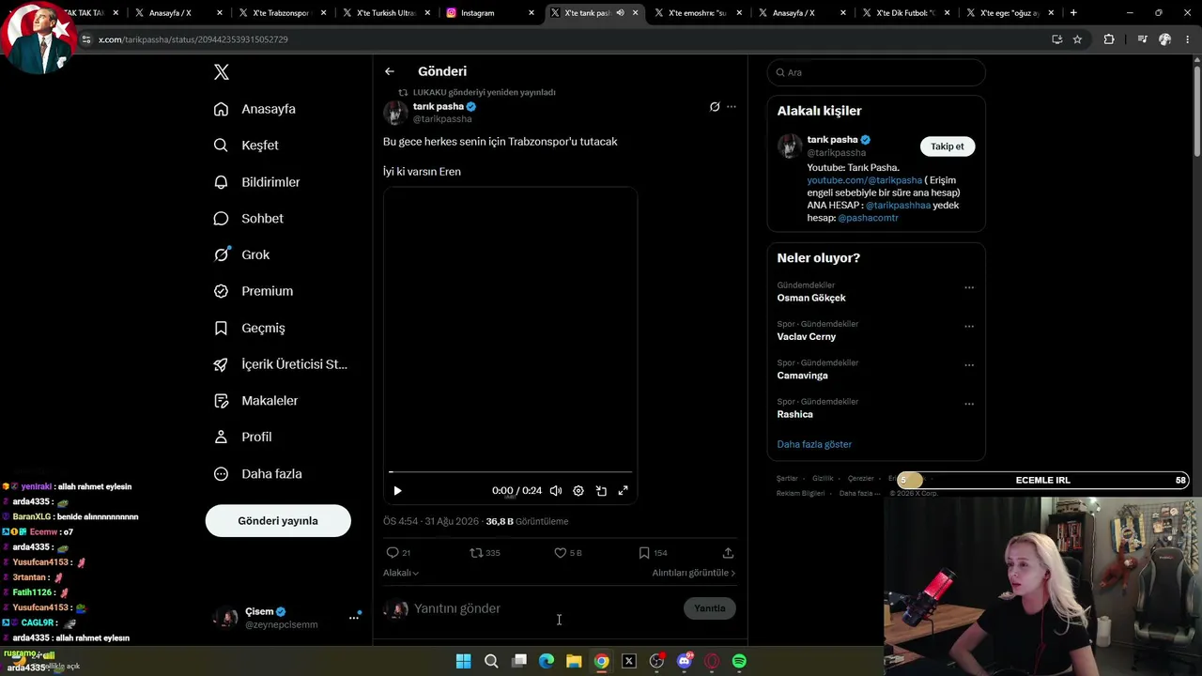This screenshot has height=676, width=1202.
Task: Open Microsoft Edge from the taskbar
Action: pyautogui.click(x=547, y=662)
